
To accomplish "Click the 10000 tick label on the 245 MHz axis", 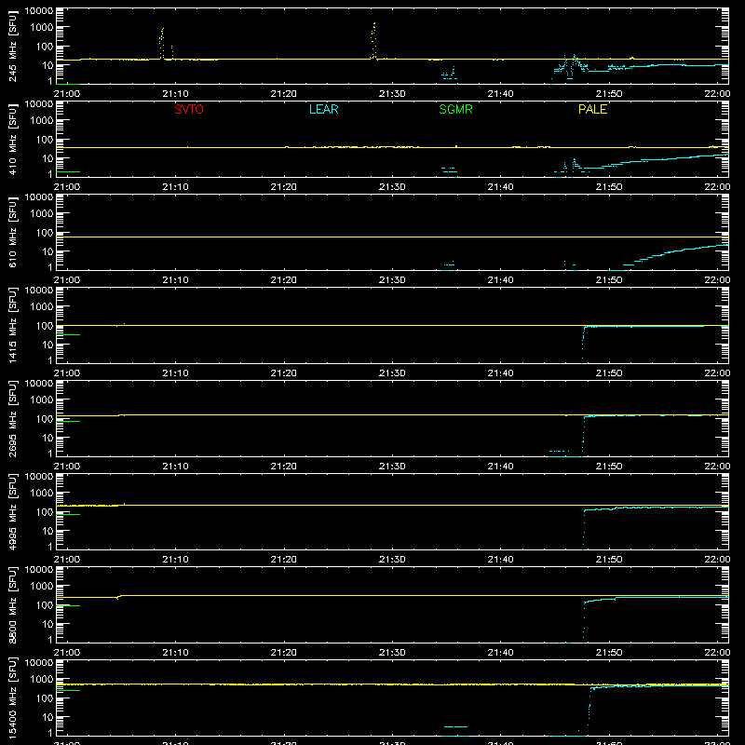I will coord(39,11).
